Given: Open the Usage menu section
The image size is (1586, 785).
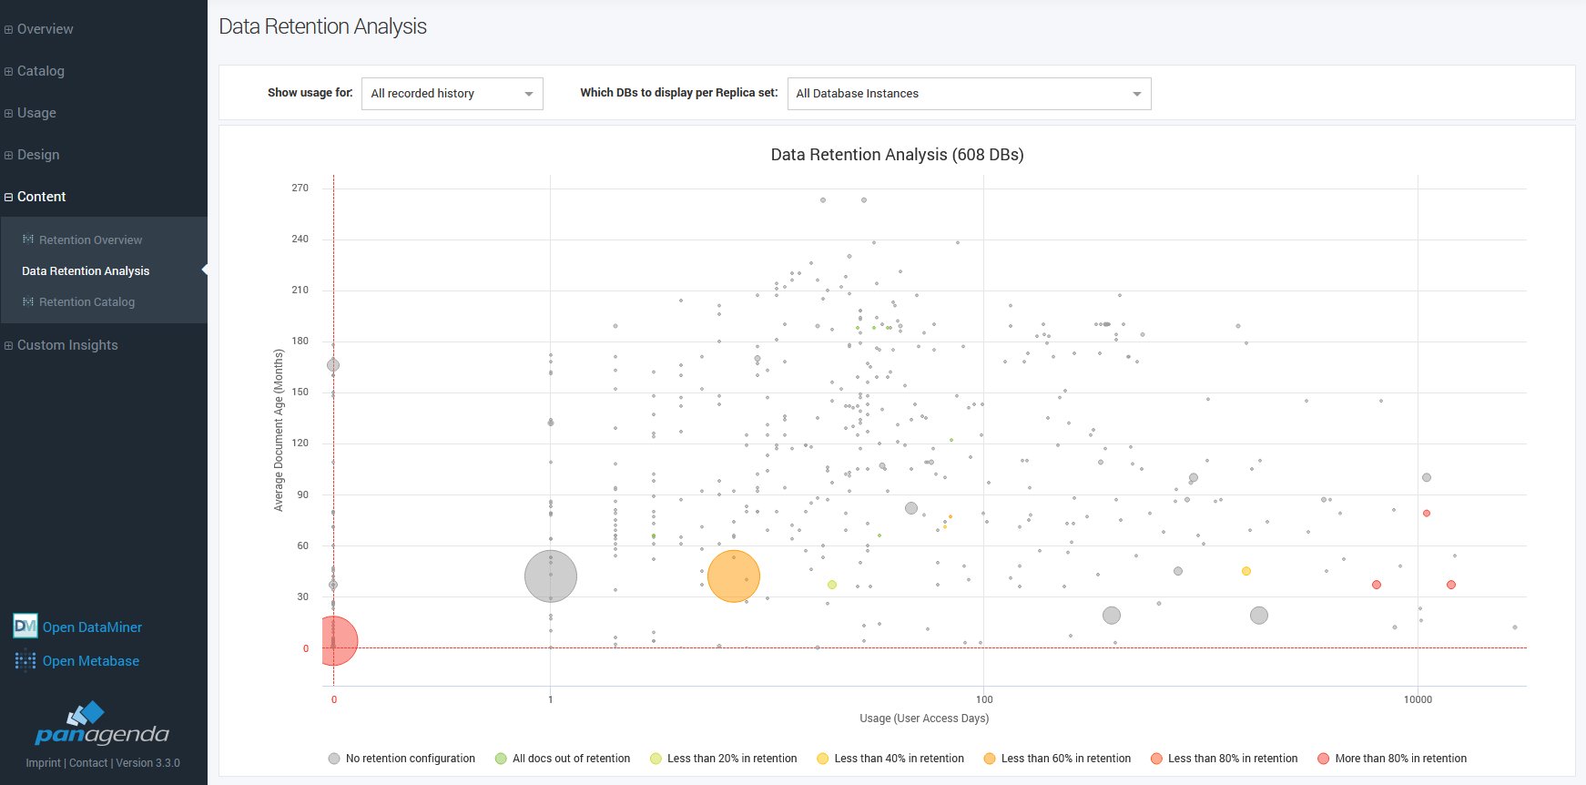Looking at the screenshot, I should point(36,113).
